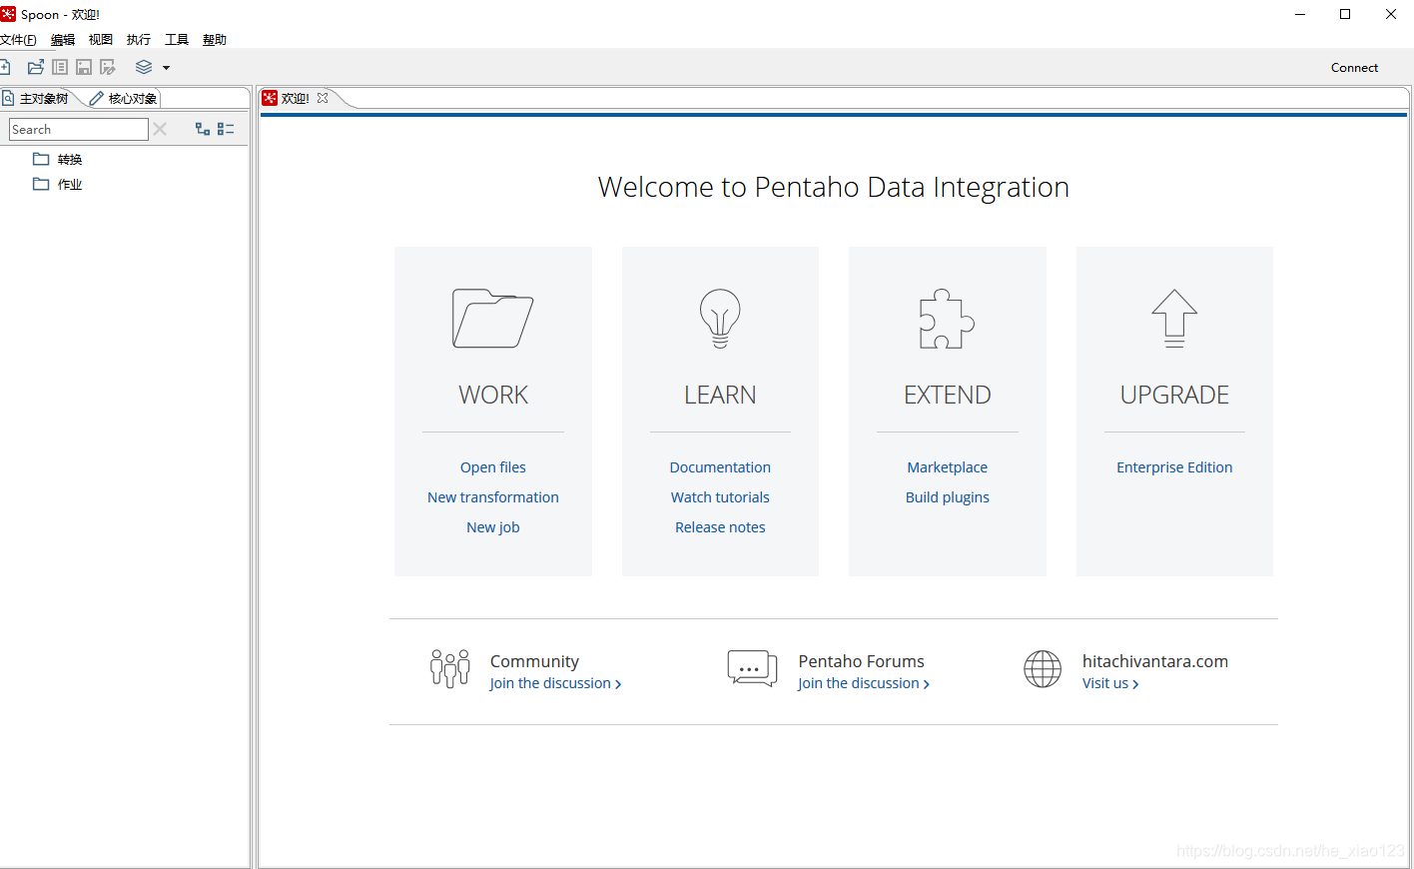Select 转换 in the object tree
Viewport: 1414px width, 869px height.
(70, 159)
